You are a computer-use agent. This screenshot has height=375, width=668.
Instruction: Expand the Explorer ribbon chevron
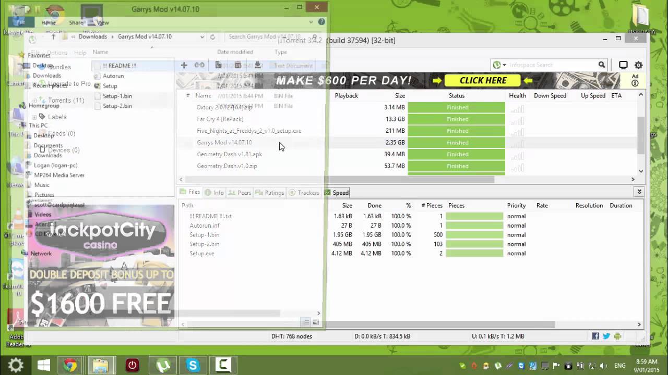[x=311, y=22]
